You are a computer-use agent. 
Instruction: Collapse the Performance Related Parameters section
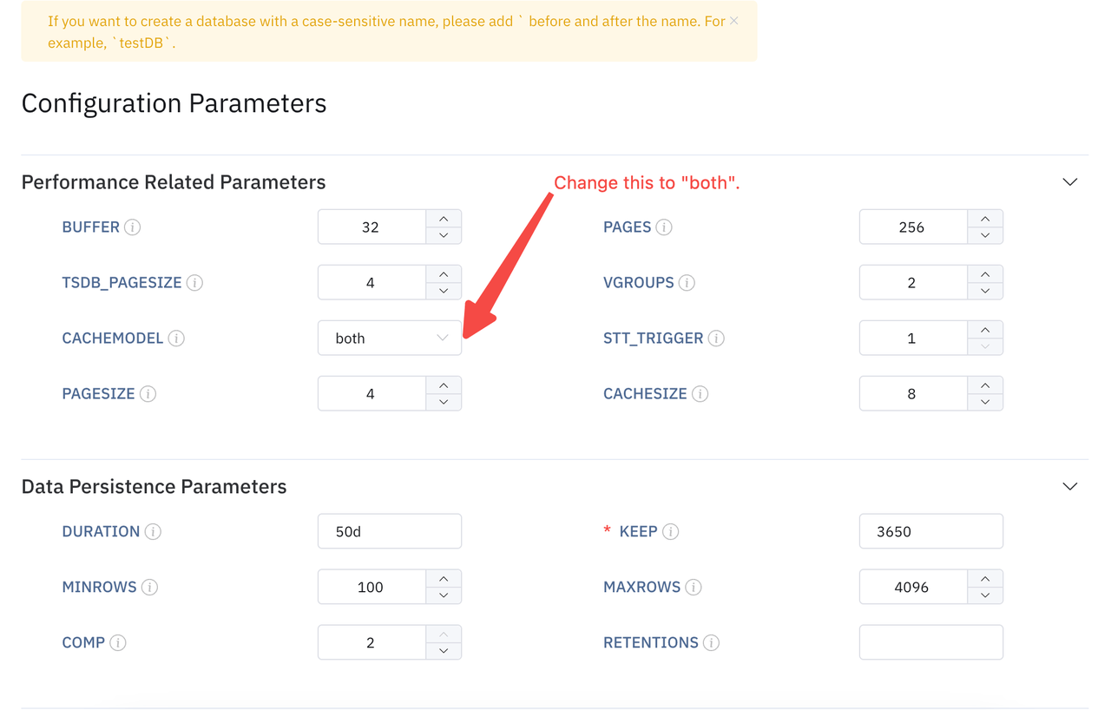(x=1069, y=182)
